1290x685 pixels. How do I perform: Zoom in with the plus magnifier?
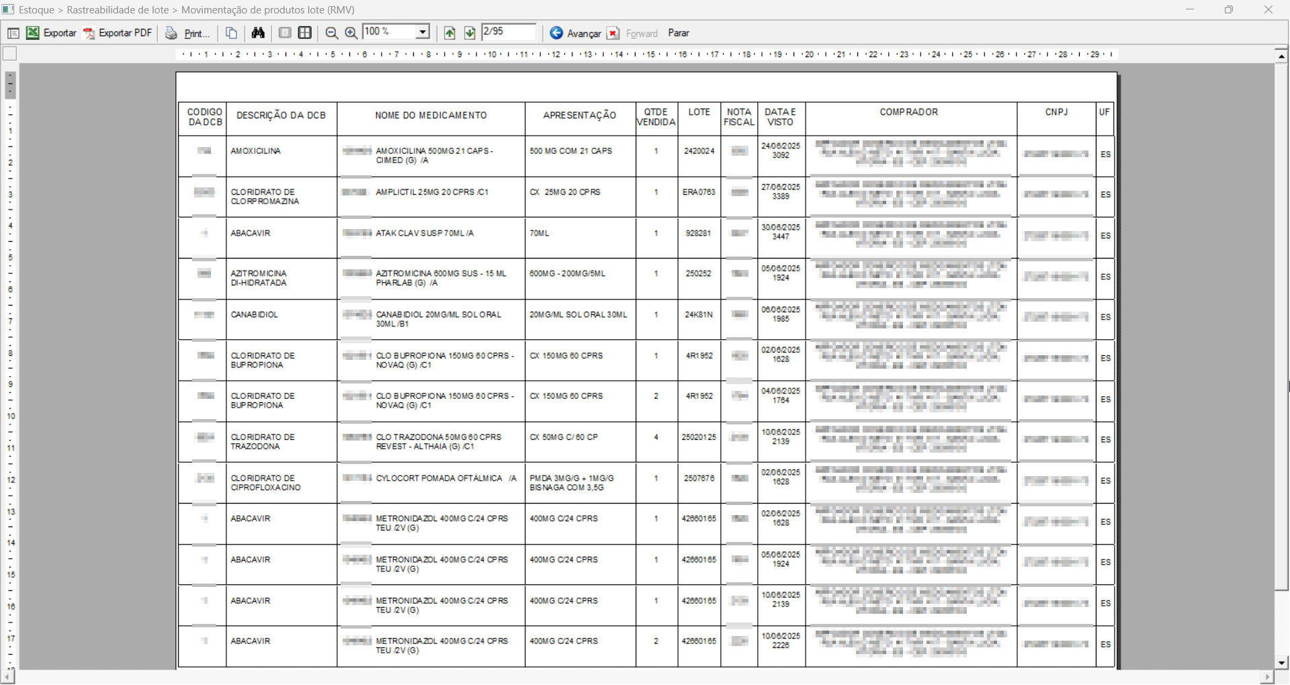[351, 33]
